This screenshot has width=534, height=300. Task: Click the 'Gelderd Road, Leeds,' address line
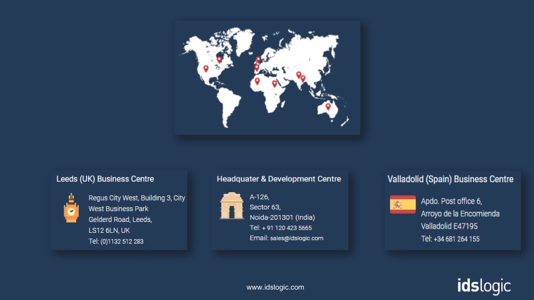coord(120,220)
